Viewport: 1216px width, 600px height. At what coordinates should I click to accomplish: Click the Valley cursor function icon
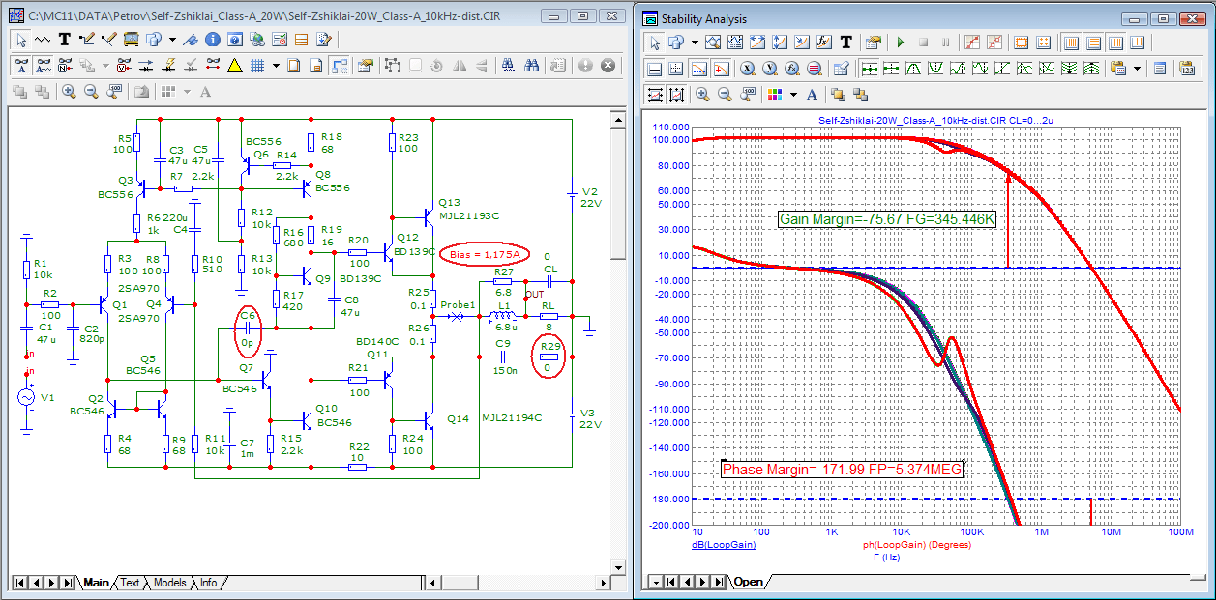click(935, 69)
